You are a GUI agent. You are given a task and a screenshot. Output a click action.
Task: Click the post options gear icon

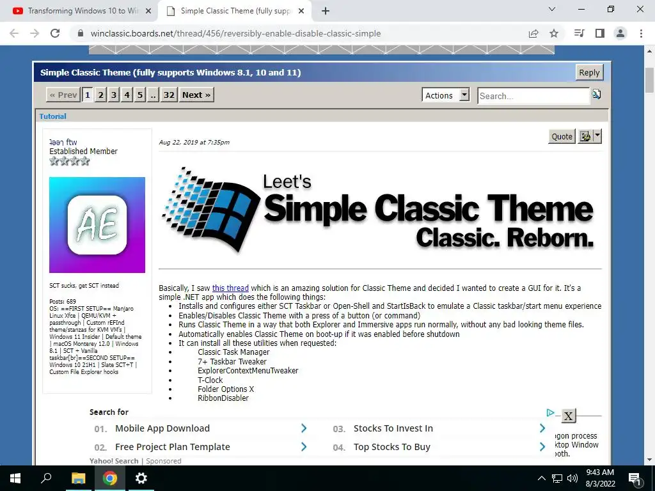585,137
